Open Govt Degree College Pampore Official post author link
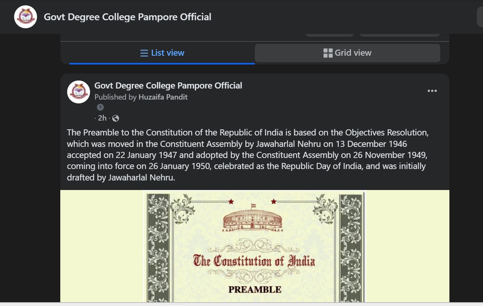483x306 pixels. pos(168,85)
